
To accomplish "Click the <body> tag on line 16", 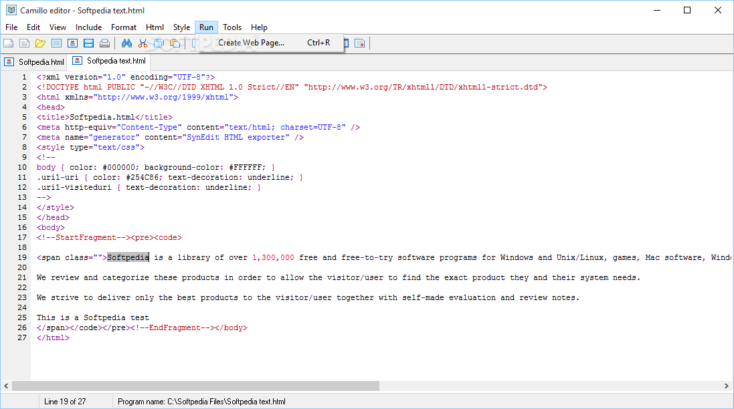I will click(51, 227).
